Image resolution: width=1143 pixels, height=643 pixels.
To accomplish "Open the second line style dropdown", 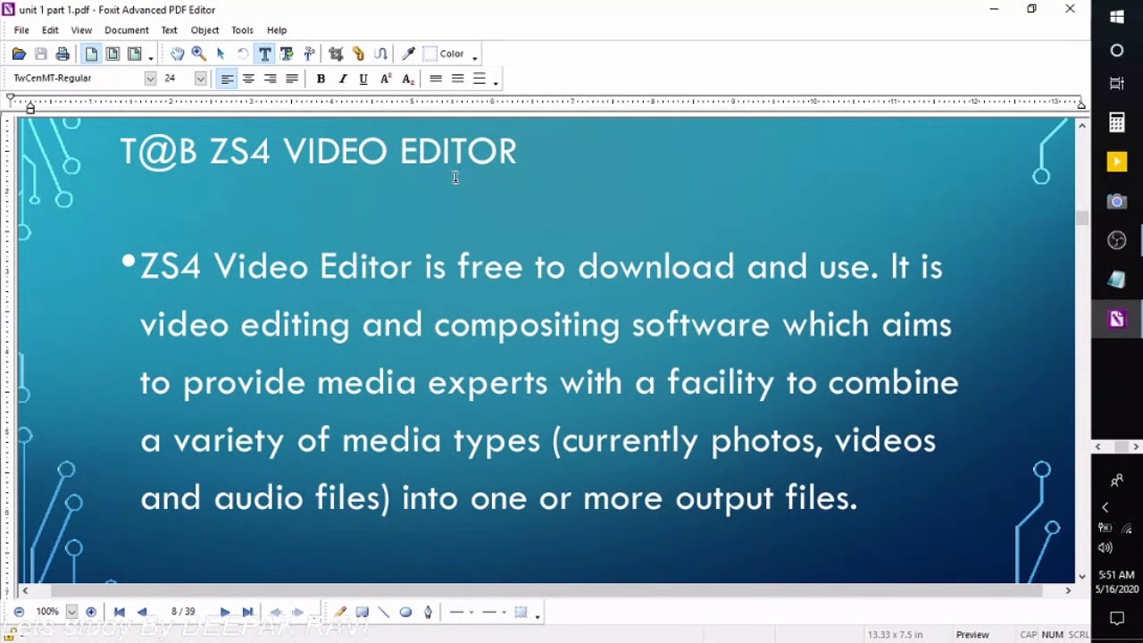I will pyautogui.click(x=504, y=612).
